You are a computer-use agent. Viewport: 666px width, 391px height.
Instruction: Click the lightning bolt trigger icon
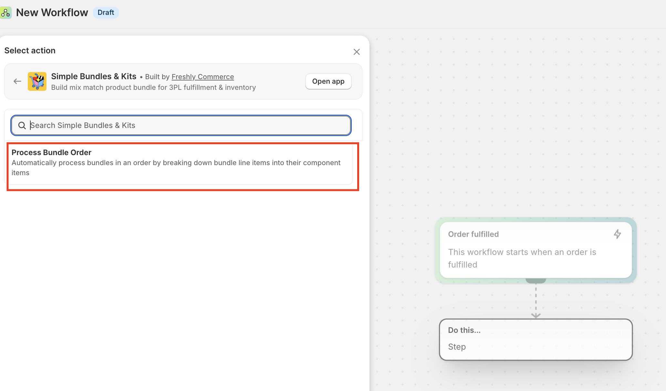coord(617,234)
